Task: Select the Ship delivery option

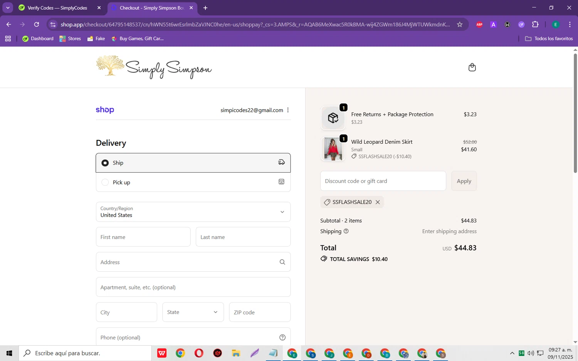Action: [193, 163]
